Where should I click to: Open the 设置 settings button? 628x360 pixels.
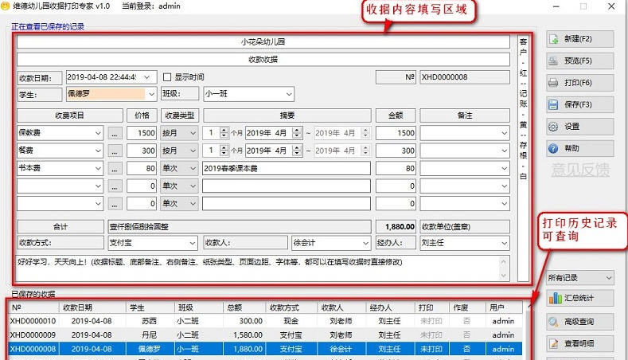[579, 127]
